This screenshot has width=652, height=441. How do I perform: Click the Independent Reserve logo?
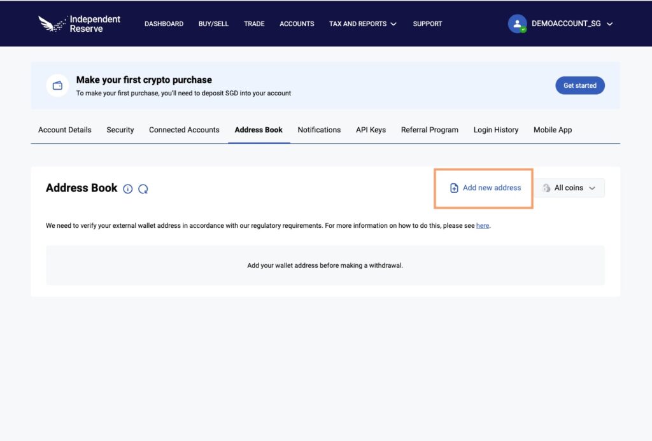(x=78, y=24)
